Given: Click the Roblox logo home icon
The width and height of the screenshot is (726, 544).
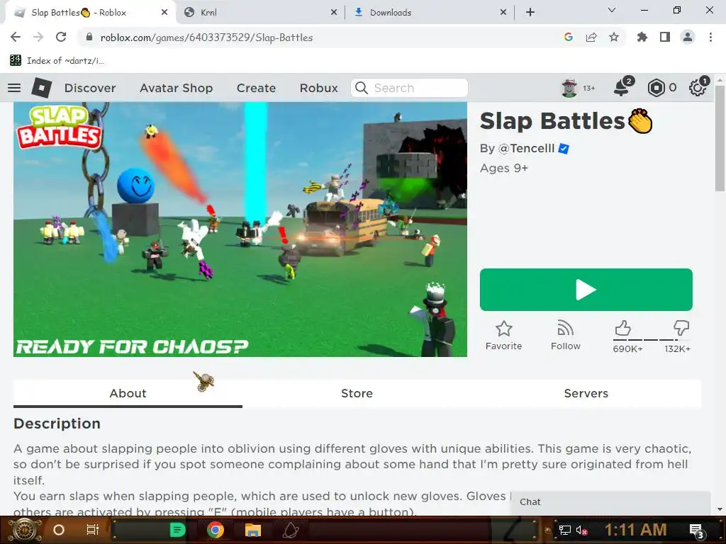Looking at the screenshot, I should [42, 87].
